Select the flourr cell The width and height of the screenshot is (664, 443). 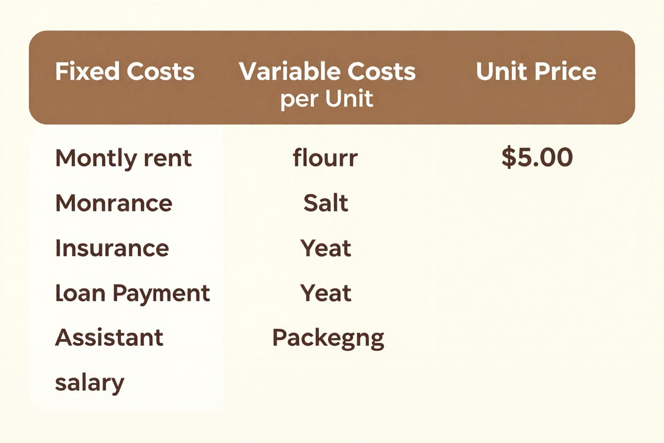[325, 157]
